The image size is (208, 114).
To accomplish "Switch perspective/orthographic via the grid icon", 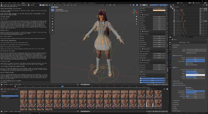I will coord(136,24).
